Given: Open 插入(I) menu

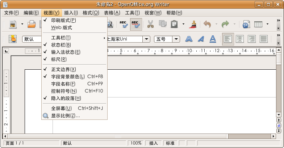Looking at the screenshot, I should [71, 13].
